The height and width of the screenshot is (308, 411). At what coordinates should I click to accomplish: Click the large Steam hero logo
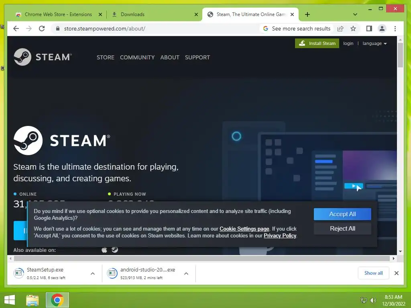[62, 140]
